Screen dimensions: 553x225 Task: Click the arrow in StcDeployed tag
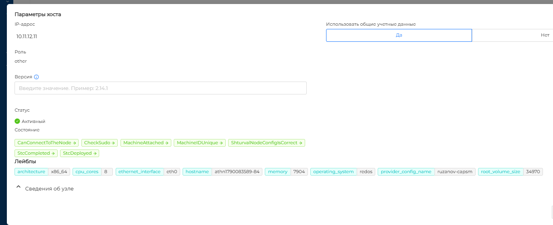(95, 153)
